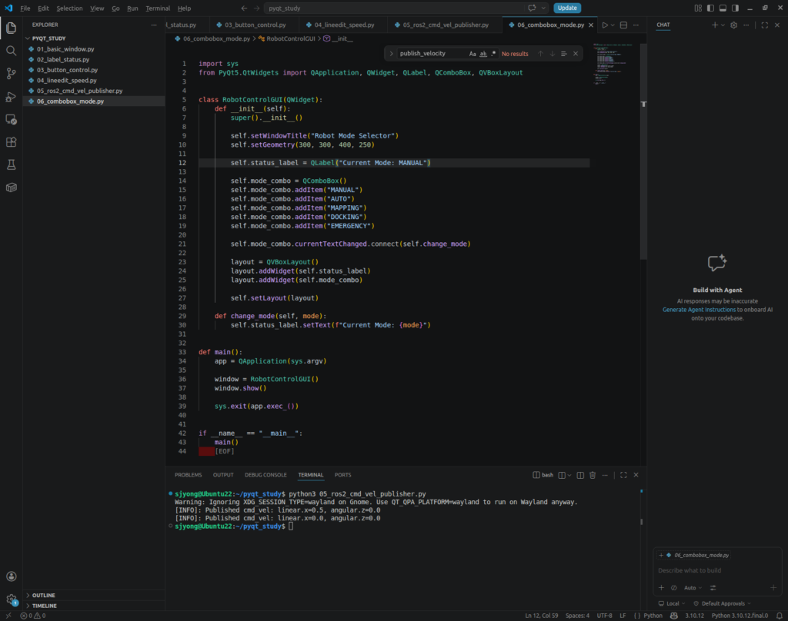788x621 pixels.
Task: Go back using the title bar arrow
Action: (244, 8)
